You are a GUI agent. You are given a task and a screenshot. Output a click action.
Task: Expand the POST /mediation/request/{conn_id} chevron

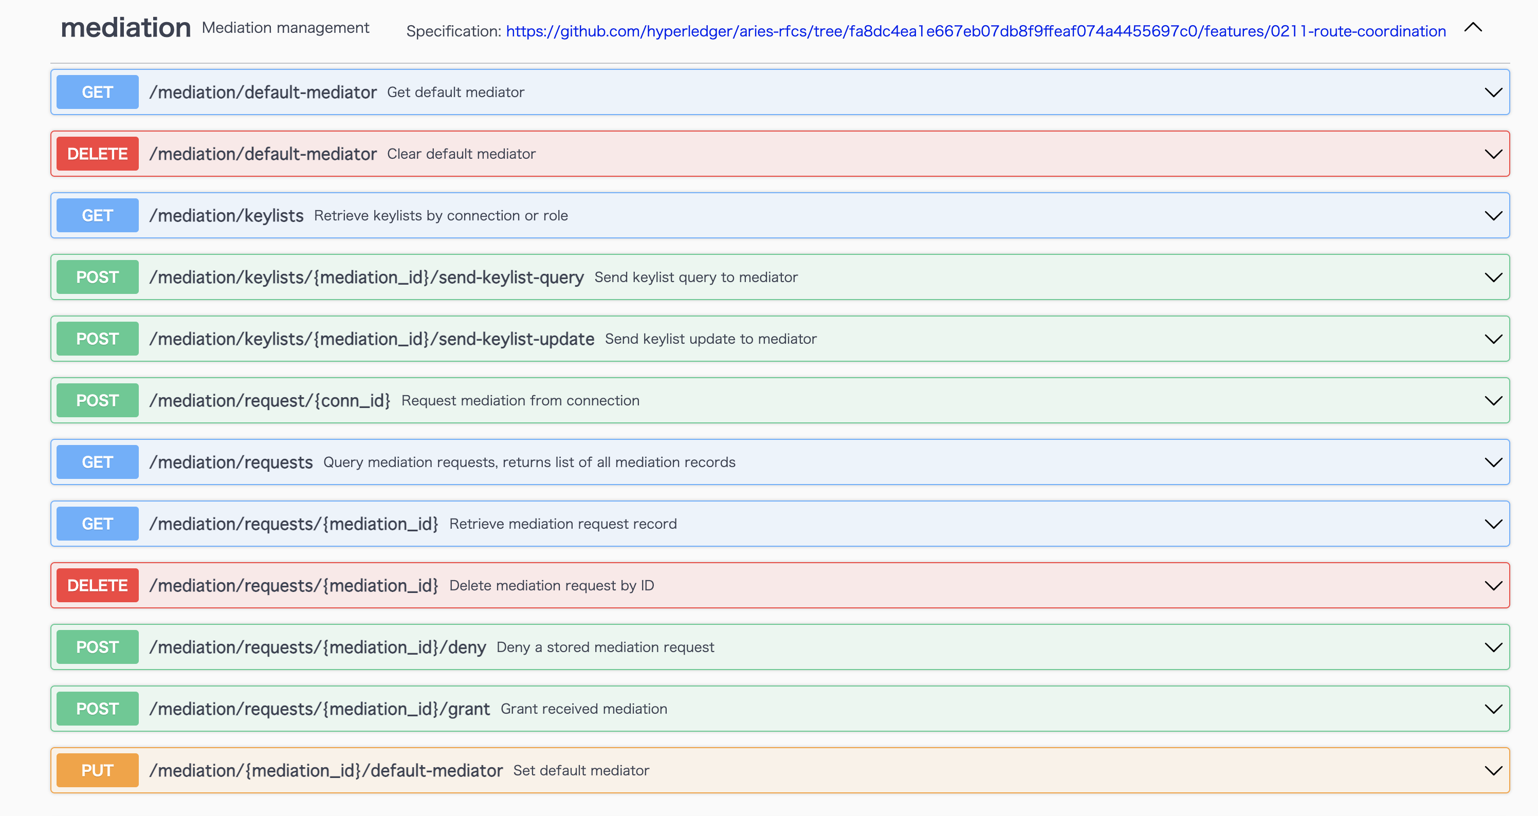point(1493,400)
